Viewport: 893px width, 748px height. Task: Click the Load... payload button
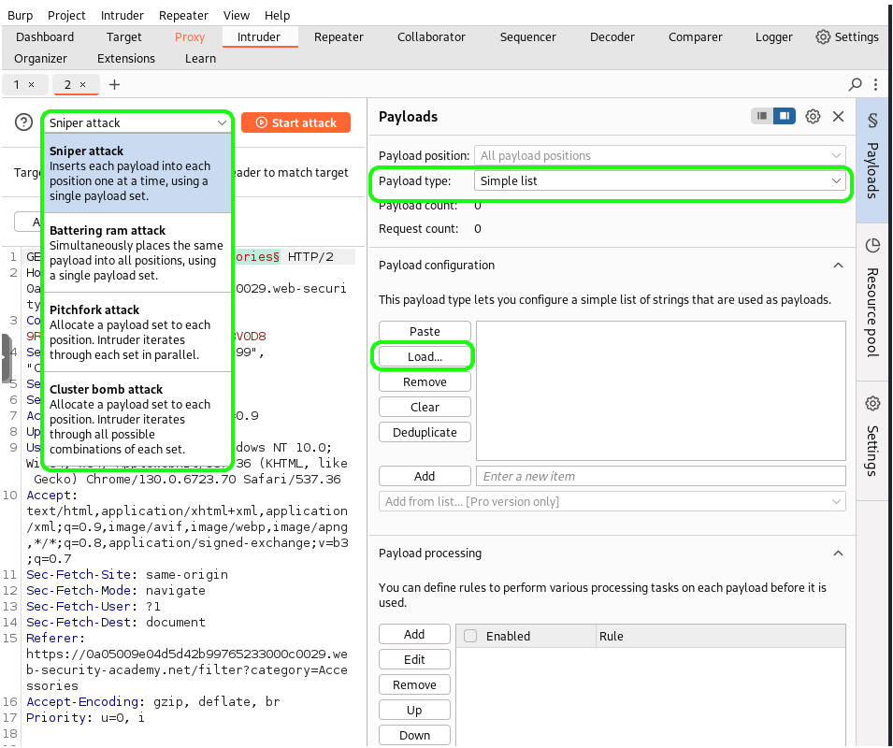click(425, 357)
